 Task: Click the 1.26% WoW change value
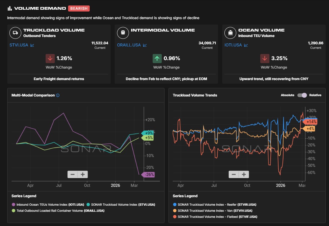click(64, 58)
